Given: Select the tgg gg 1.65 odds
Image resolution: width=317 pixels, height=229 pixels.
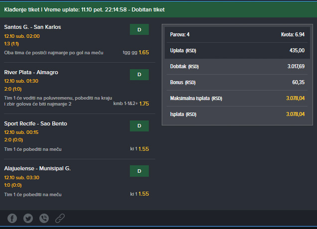Looking at the screenshot, I should click(136, 53).
